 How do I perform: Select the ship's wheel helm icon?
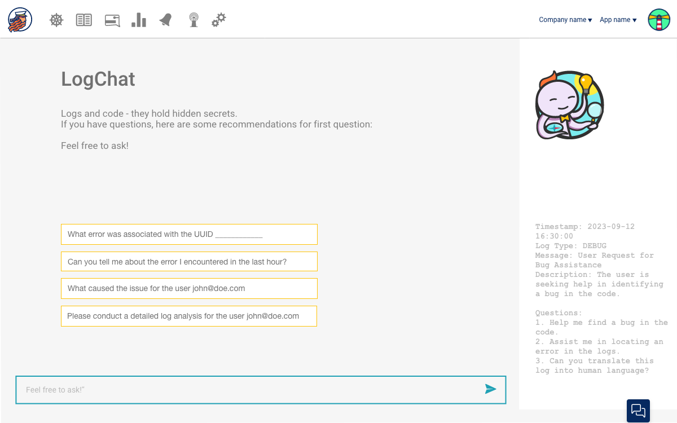tap(56, 20)
